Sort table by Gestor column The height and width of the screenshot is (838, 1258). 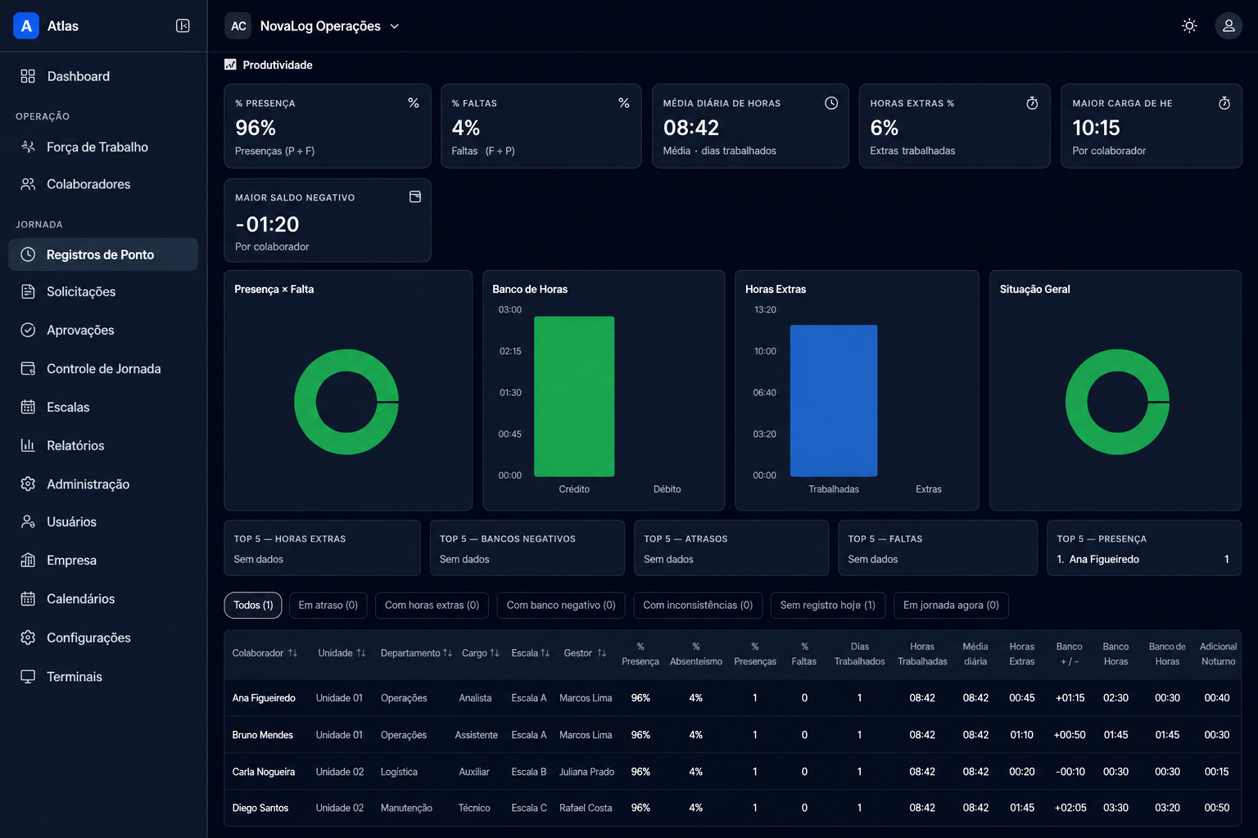(585, 653)
